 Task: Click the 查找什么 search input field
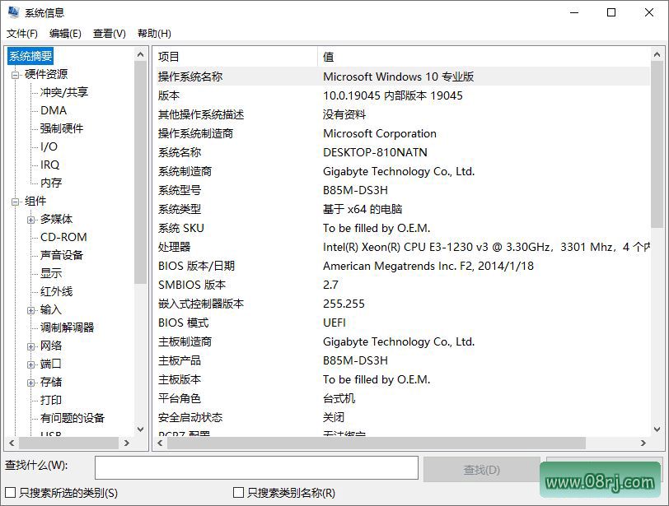pyautogui.click(x=256, y=468)
